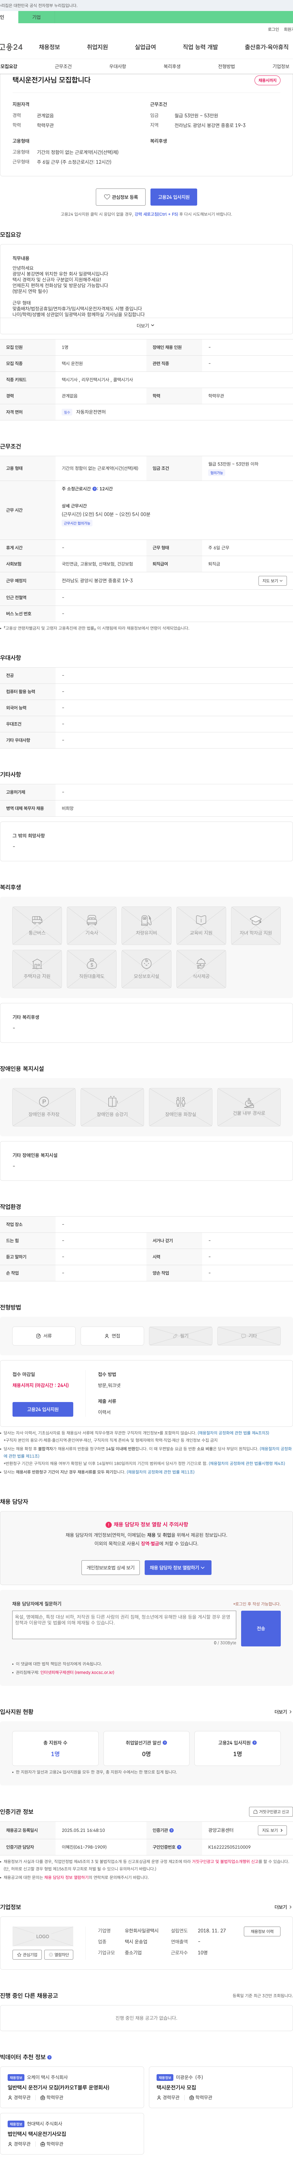Click the 장애인용 주차장 icon
This screenshot has height=2182, width=293.
click(x=44, y=1107)
